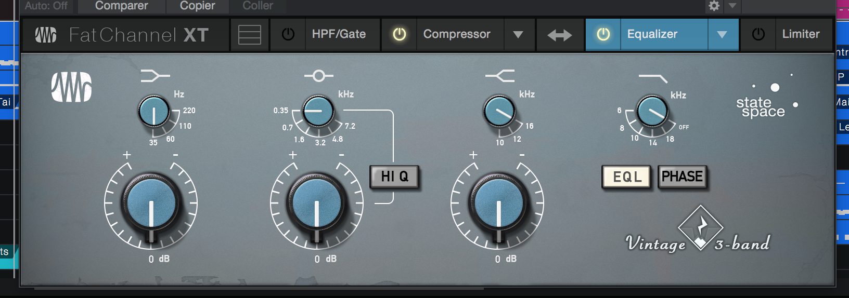
Task: Click the low band gain knob
Action: [x=151, y=203]
